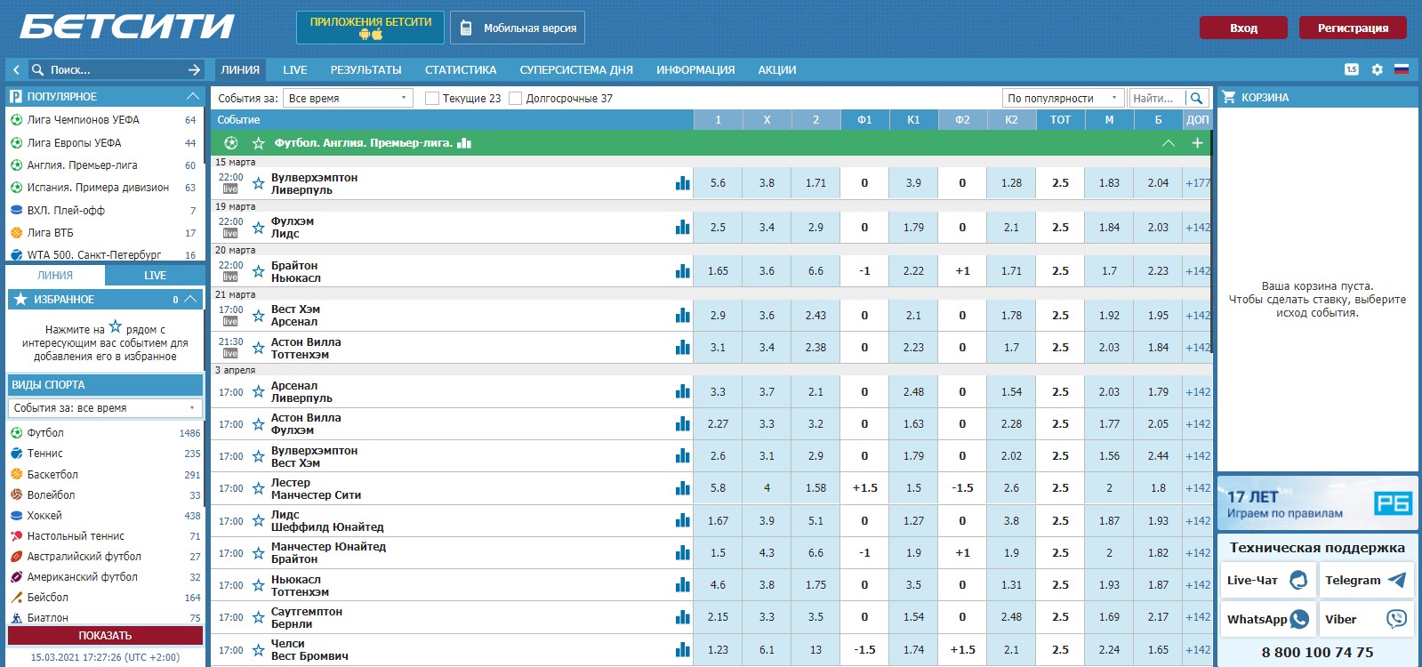Open the Линия main tab
This screenshot has height=667, width=1422.
[x=240, y=69]
